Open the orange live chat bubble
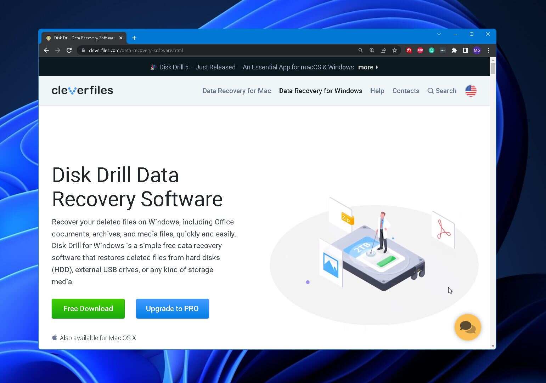546x383 pixels. click(x=468, y=327)
